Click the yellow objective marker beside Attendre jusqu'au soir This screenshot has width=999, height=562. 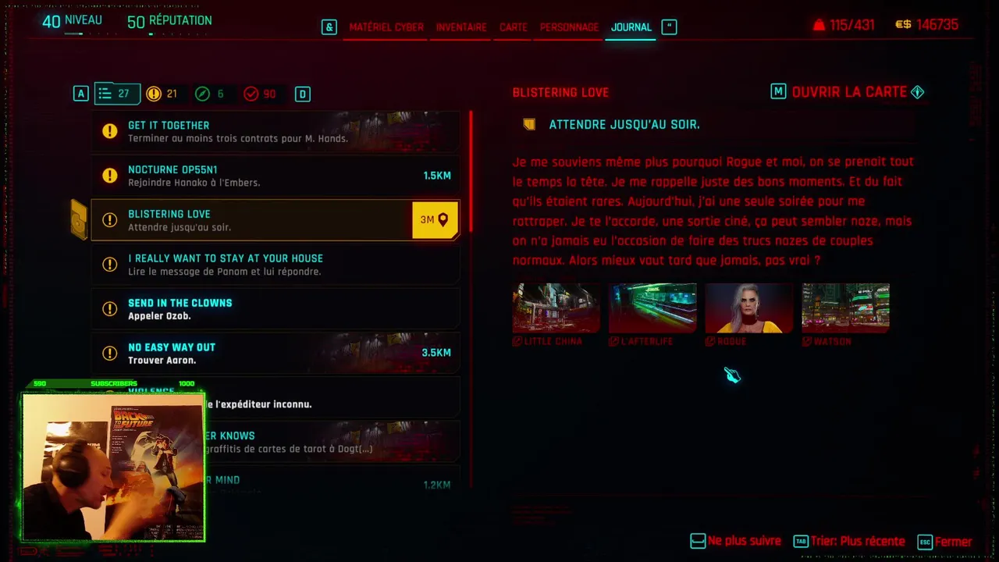pos(530,124)
